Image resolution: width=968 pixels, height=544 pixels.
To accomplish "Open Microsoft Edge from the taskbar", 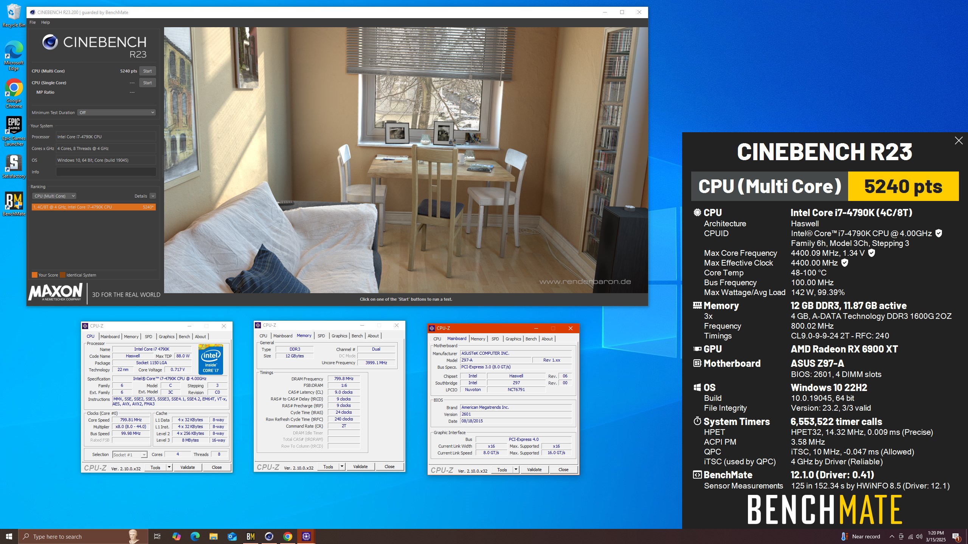I will click(195, 536).
